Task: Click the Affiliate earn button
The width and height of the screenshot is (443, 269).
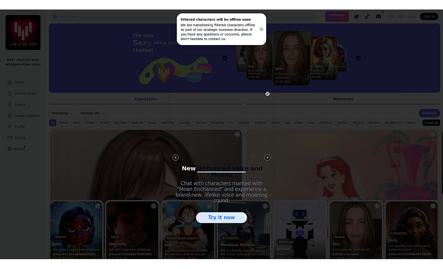Action: [x=337, y=16]
